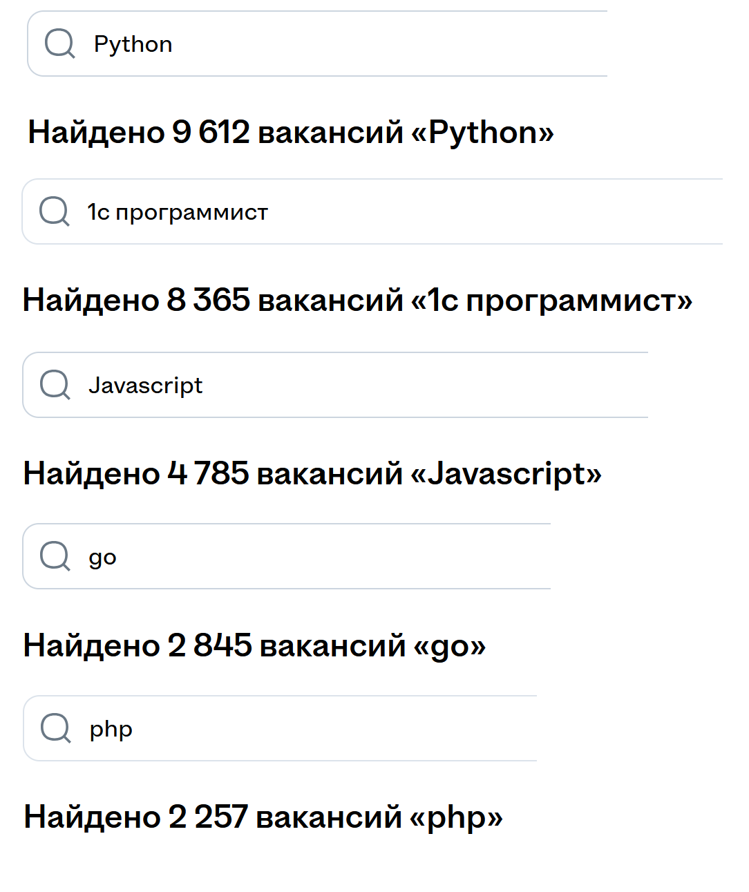Focus the Javascript search input
This screenshot has width=749, height=892.
click(x=380, y=385)
